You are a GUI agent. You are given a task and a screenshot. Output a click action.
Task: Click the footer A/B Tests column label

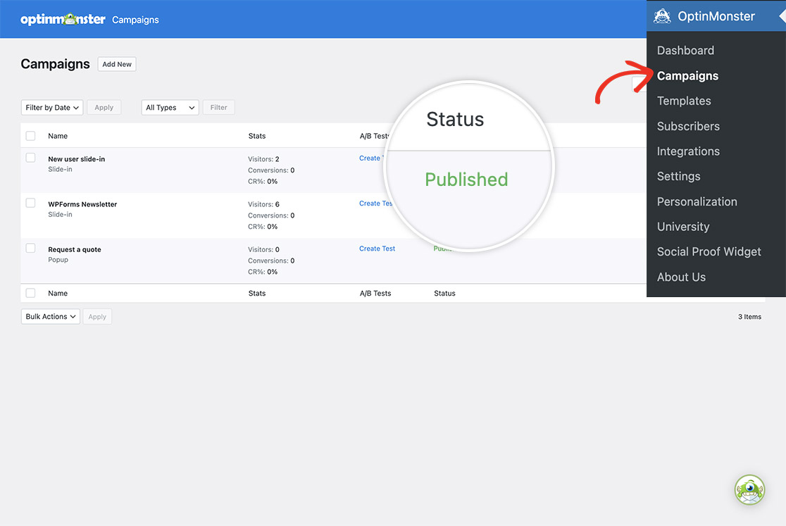(375, 293)
